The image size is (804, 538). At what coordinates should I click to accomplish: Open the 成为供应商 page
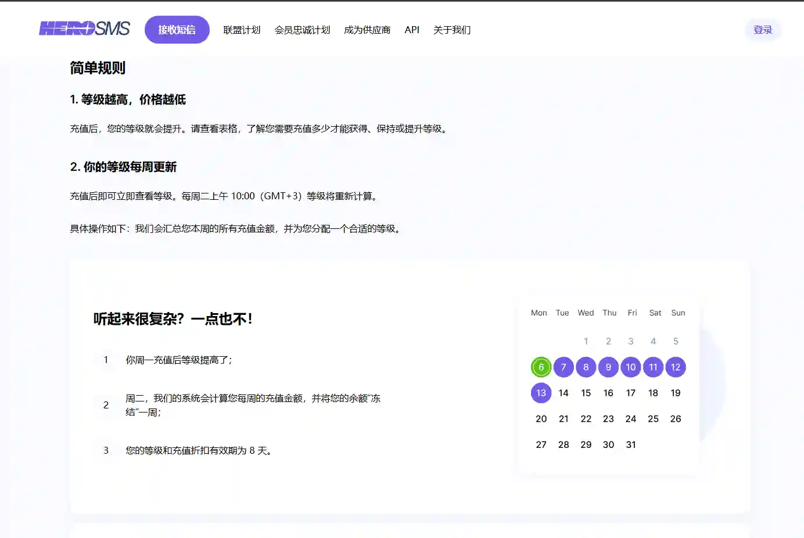coord(367,30)
